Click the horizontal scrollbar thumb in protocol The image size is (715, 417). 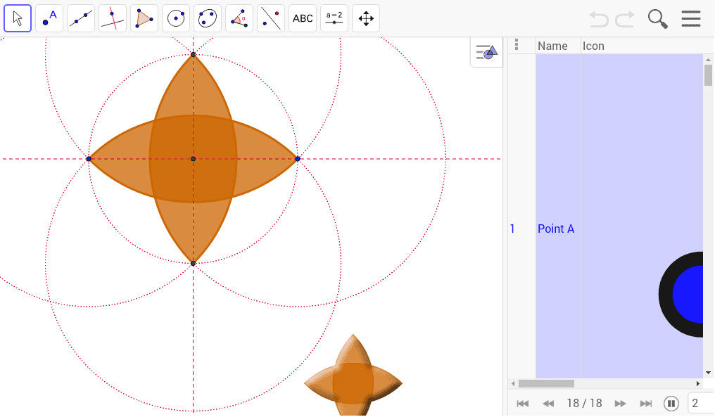coord(546,383)
